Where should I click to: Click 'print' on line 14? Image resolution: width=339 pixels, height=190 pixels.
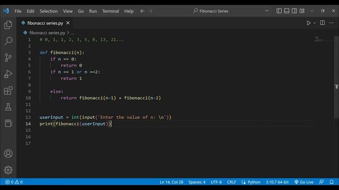pyautogui.click(x=46, y=124)
